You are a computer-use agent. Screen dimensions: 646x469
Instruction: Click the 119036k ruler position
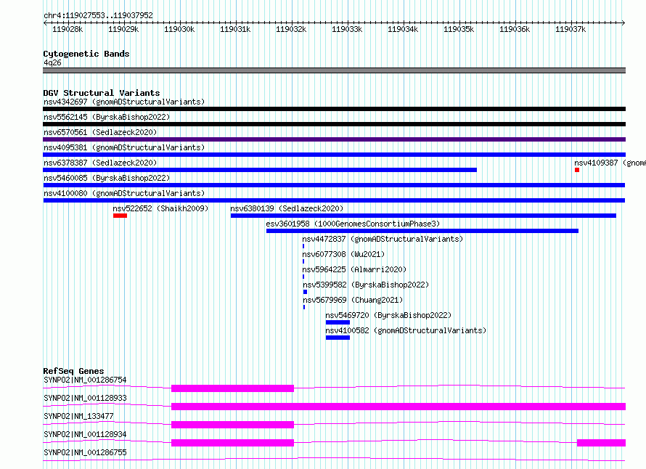point(515,29)
